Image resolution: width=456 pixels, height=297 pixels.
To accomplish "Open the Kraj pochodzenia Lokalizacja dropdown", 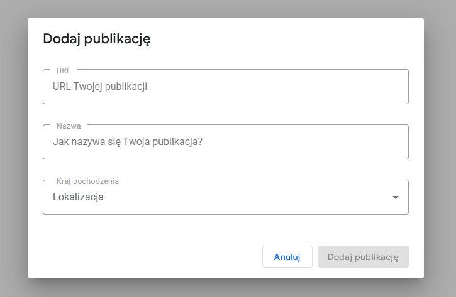I will coord(226,197).
